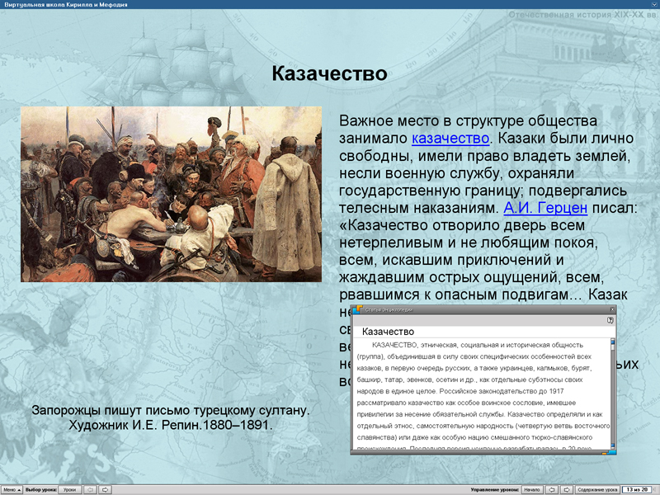Click the Начало icon button in lesson controls
The width and height of the screenshot is (660, 495).
pyautogui.click(x=531, y=488)
